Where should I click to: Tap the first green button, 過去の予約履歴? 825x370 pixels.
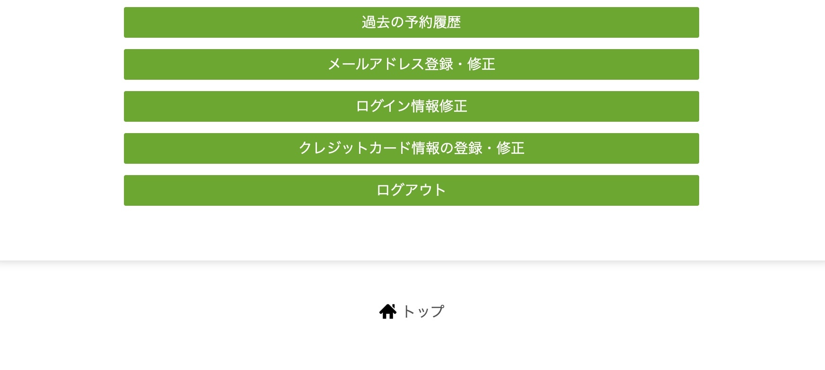411,22
